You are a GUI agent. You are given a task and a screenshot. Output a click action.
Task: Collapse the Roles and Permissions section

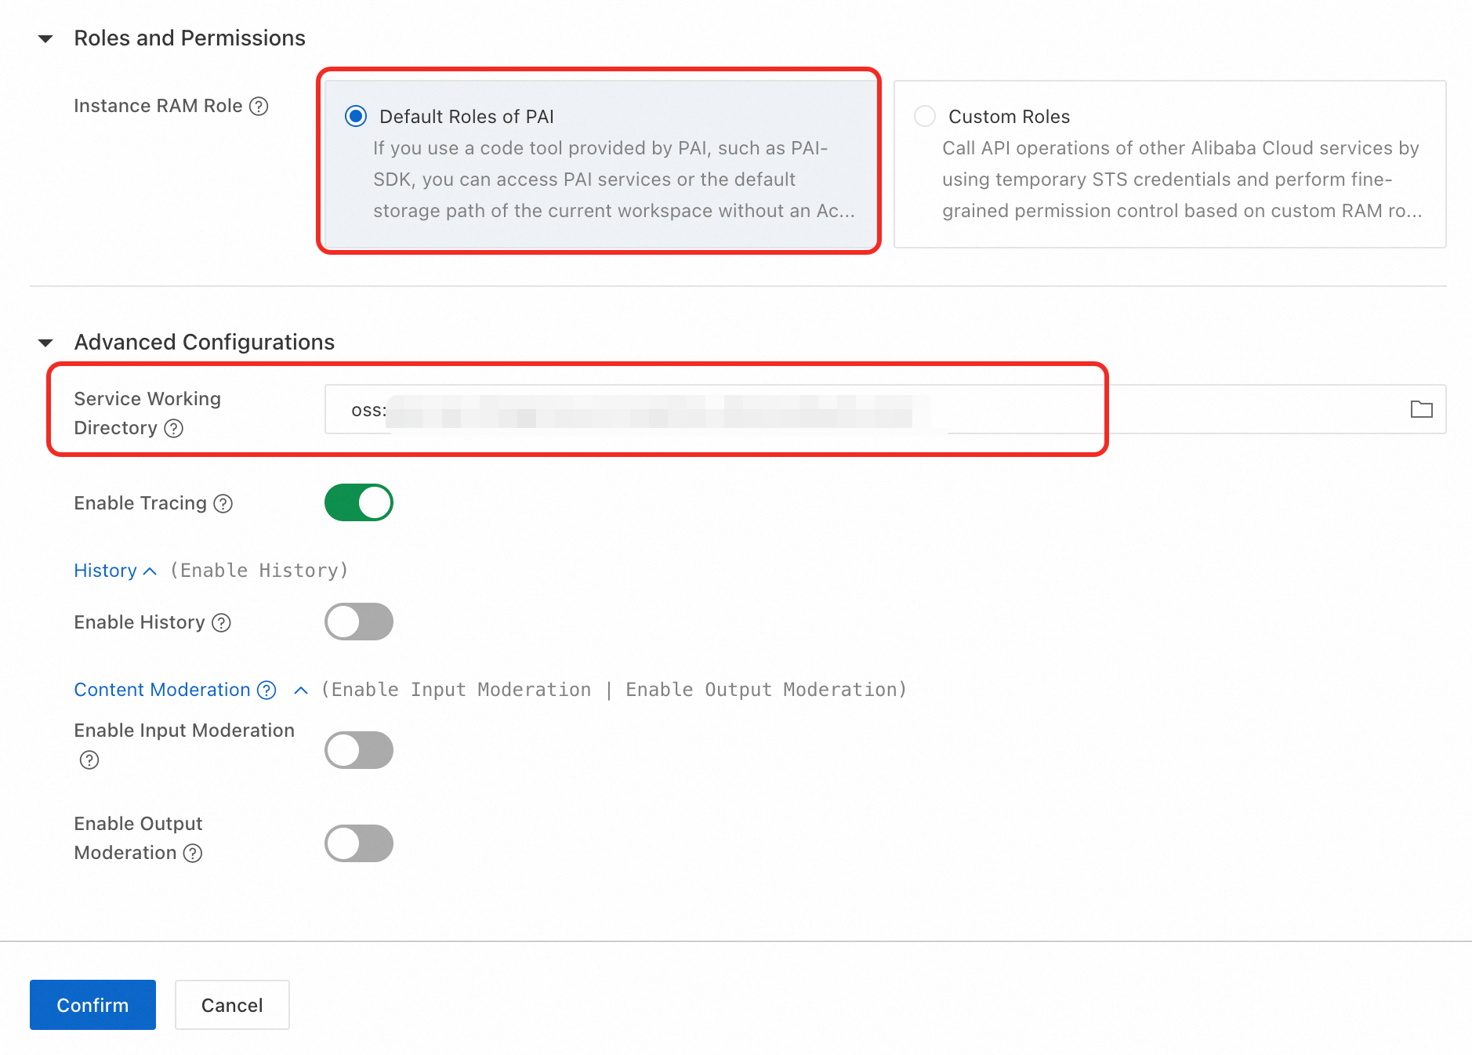click(45, 38)
